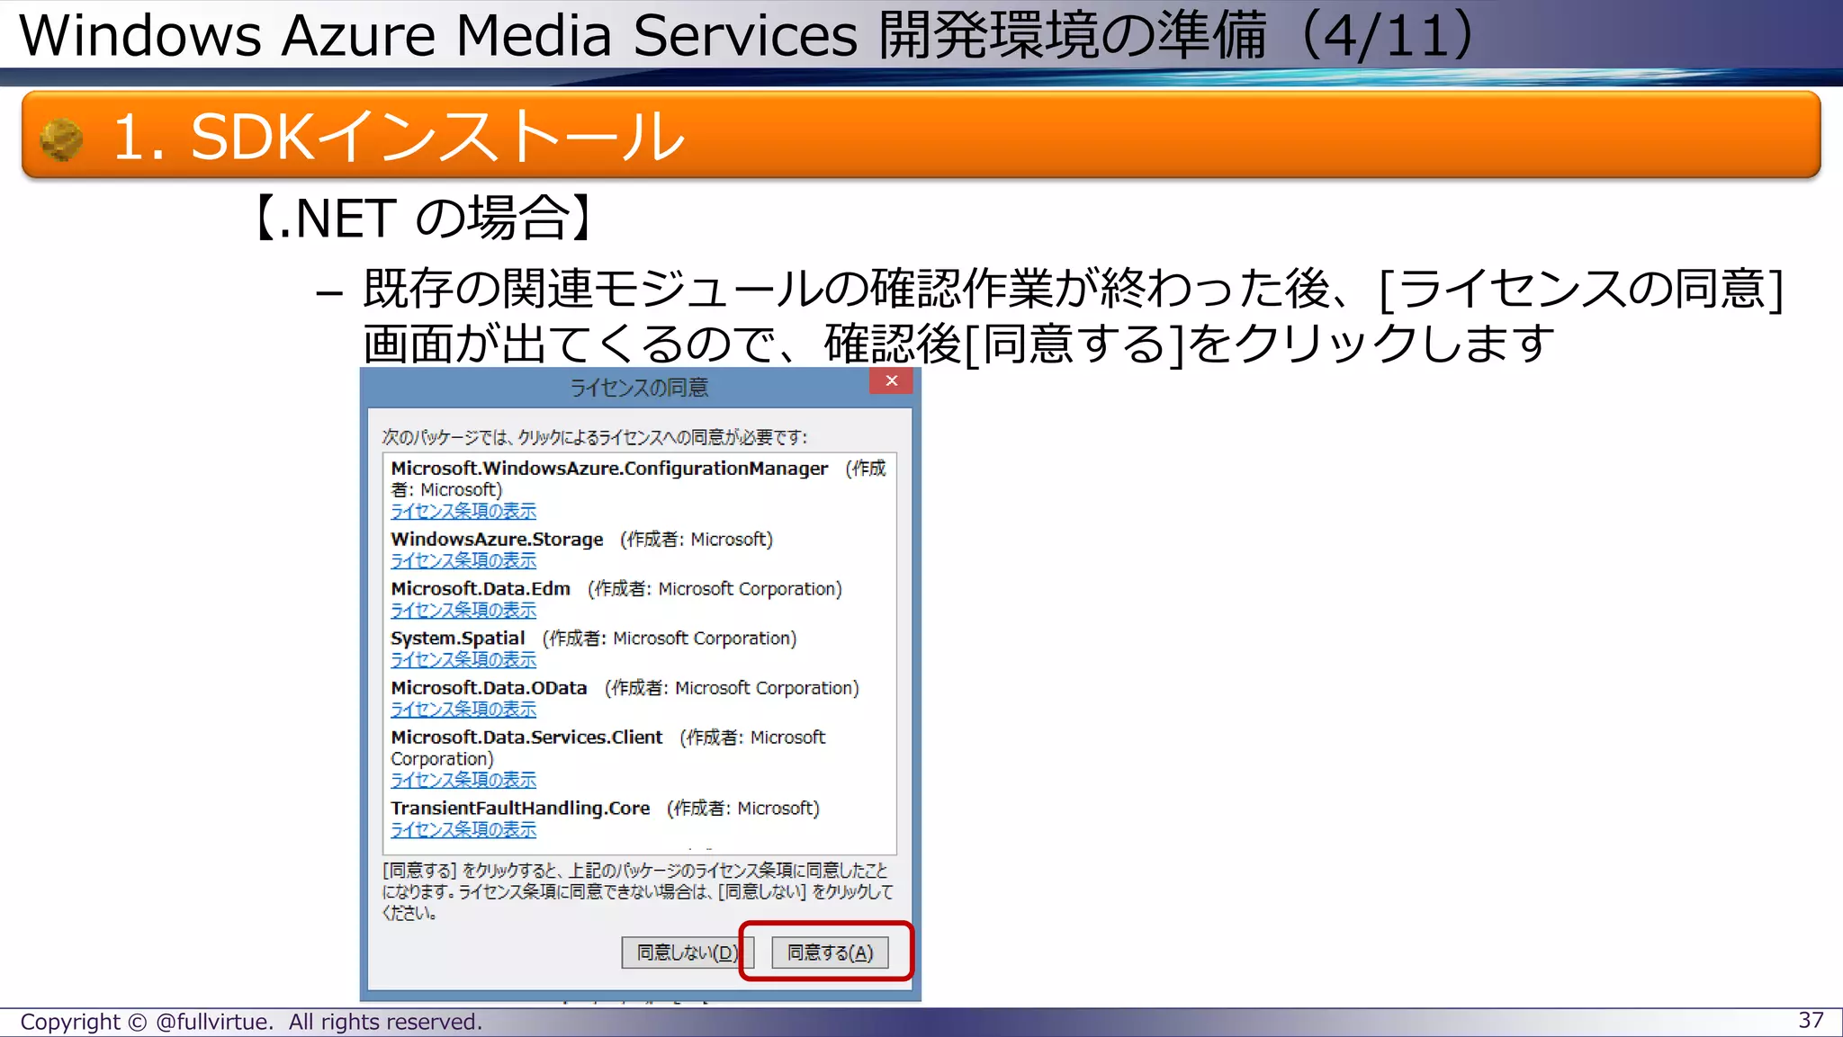Select the TransientFaultHandling.Core package name
The image size is (1843, 1037).
coord(520,809)
